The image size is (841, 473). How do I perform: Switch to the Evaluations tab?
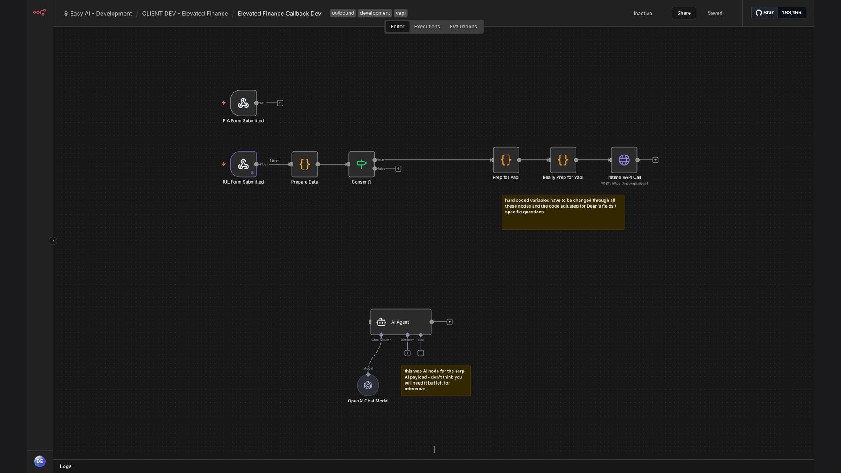tap(463, 27)
